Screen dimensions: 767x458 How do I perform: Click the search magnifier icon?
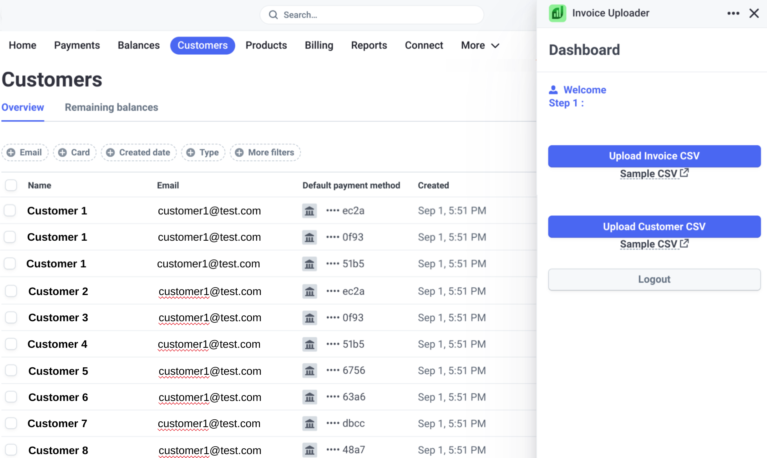[273, 14]
